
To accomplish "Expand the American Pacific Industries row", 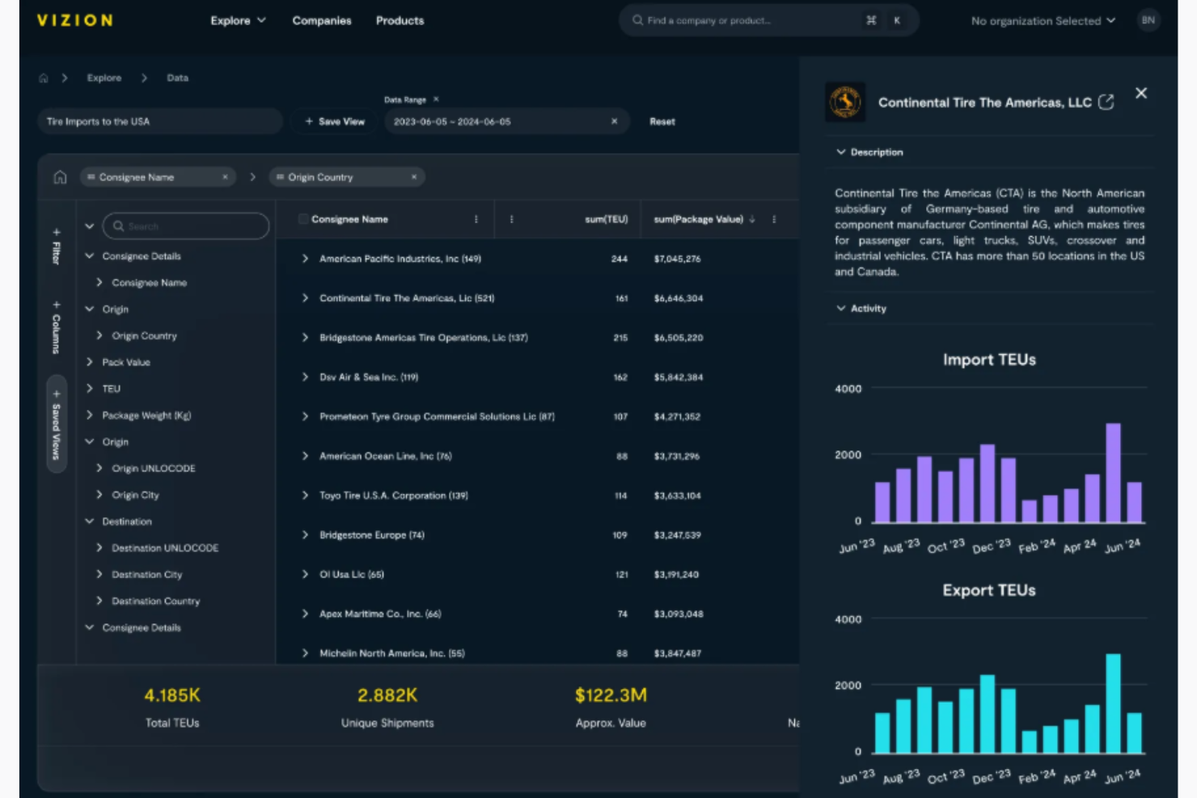I will point(305,259).
